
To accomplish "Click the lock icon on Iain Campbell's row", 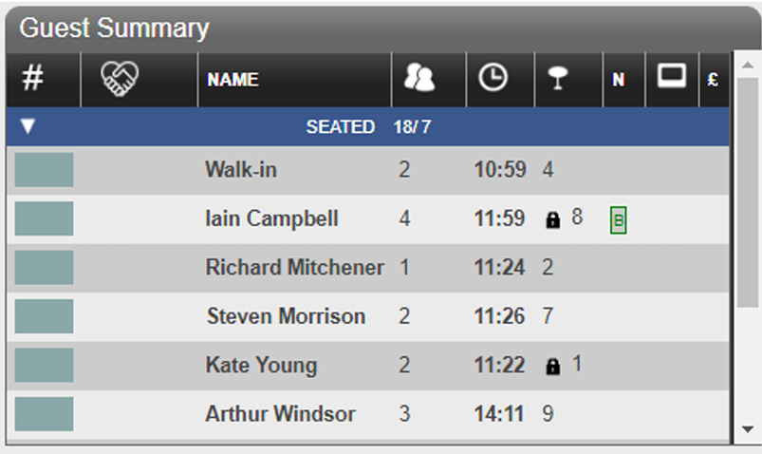I will [x=553, y=219].
